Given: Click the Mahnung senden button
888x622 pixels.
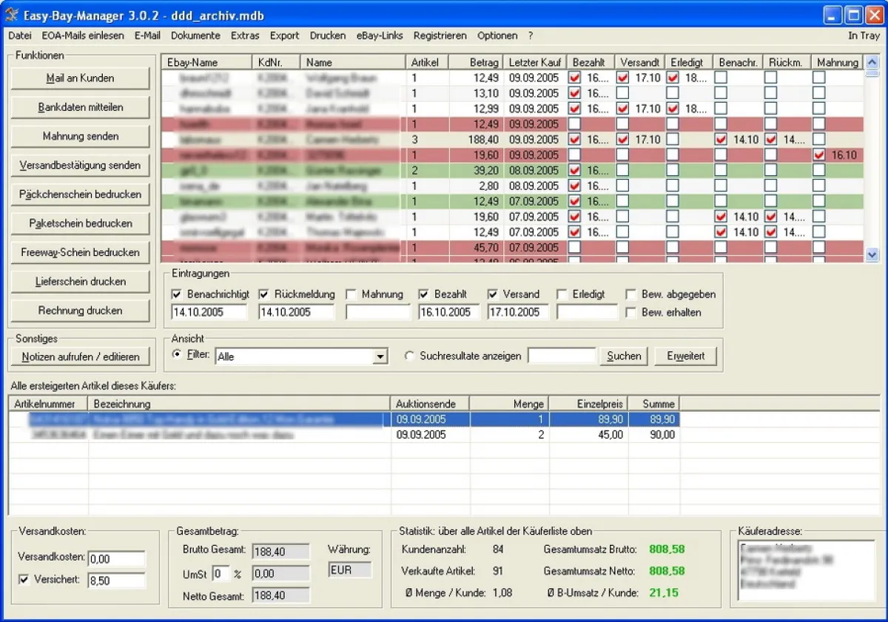Looking at the screenshot, I should (x=80, y=136).
